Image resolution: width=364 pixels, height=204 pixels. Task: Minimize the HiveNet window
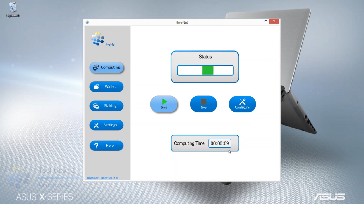260,22
